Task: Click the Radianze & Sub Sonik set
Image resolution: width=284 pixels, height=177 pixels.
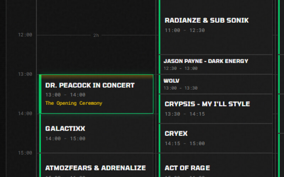Action: pos(207,21)
